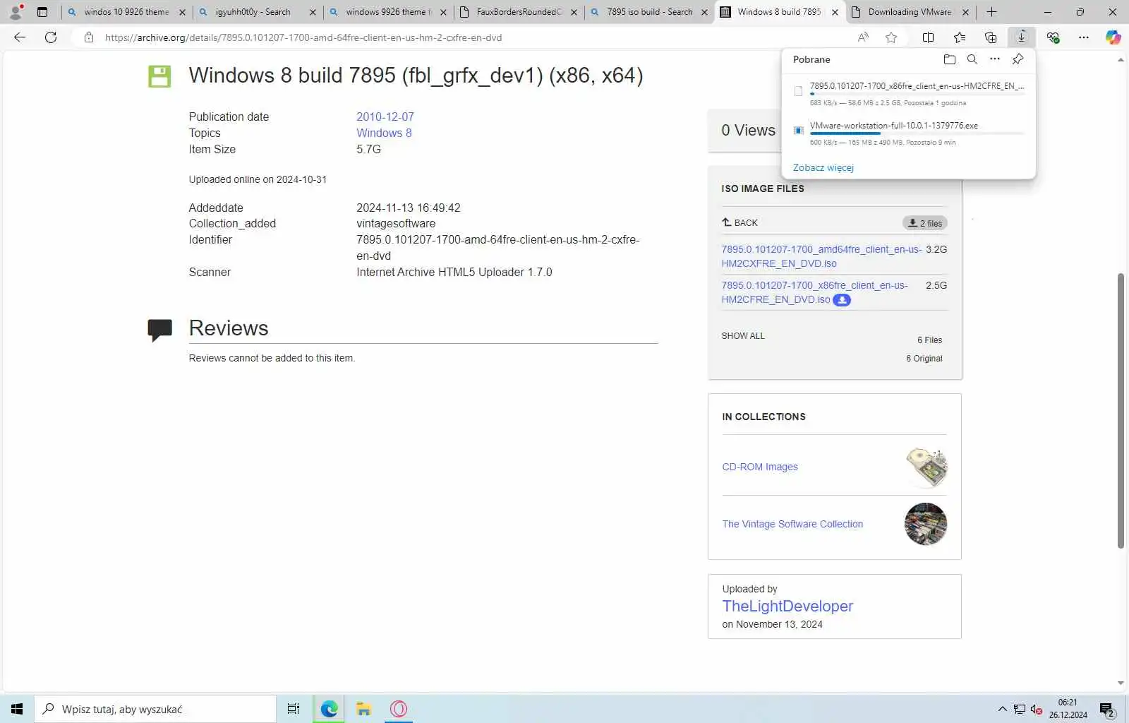Open Edge Settings and more menu
The height and width of the screenshot is (723, 1129).
click(x=1084, y=37)
